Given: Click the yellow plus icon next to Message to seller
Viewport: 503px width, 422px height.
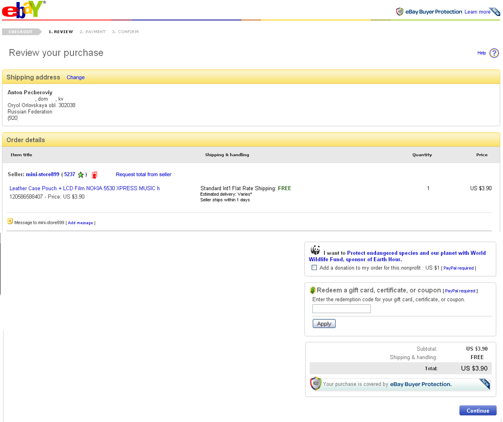Looking at the screenshot, I should (x=10, y=221).
